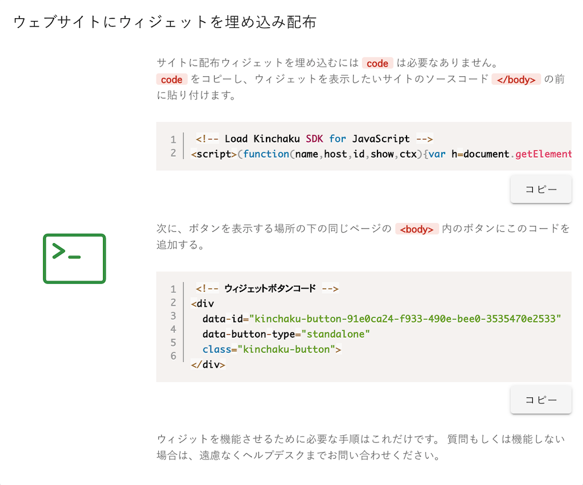
Task: Click the data-id kinchaku-button value line
Action: (x=381, y=319)
